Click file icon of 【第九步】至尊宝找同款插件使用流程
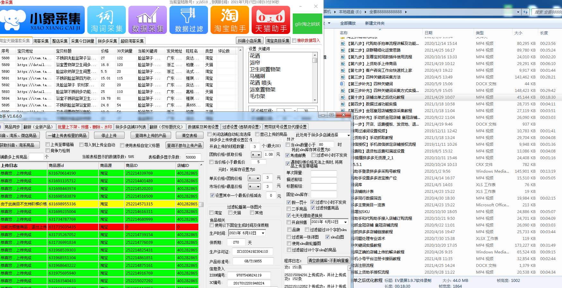562x288 pixels. click(343, 57)
